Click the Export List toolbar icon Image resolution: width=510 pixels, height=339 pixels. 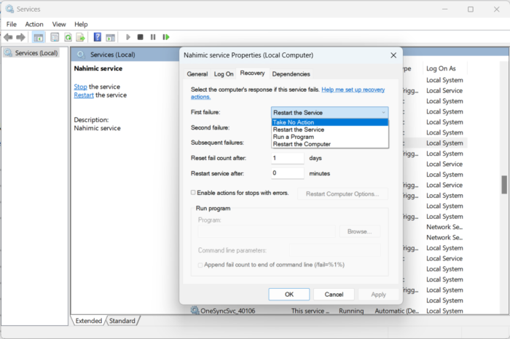tap(80, 37)
